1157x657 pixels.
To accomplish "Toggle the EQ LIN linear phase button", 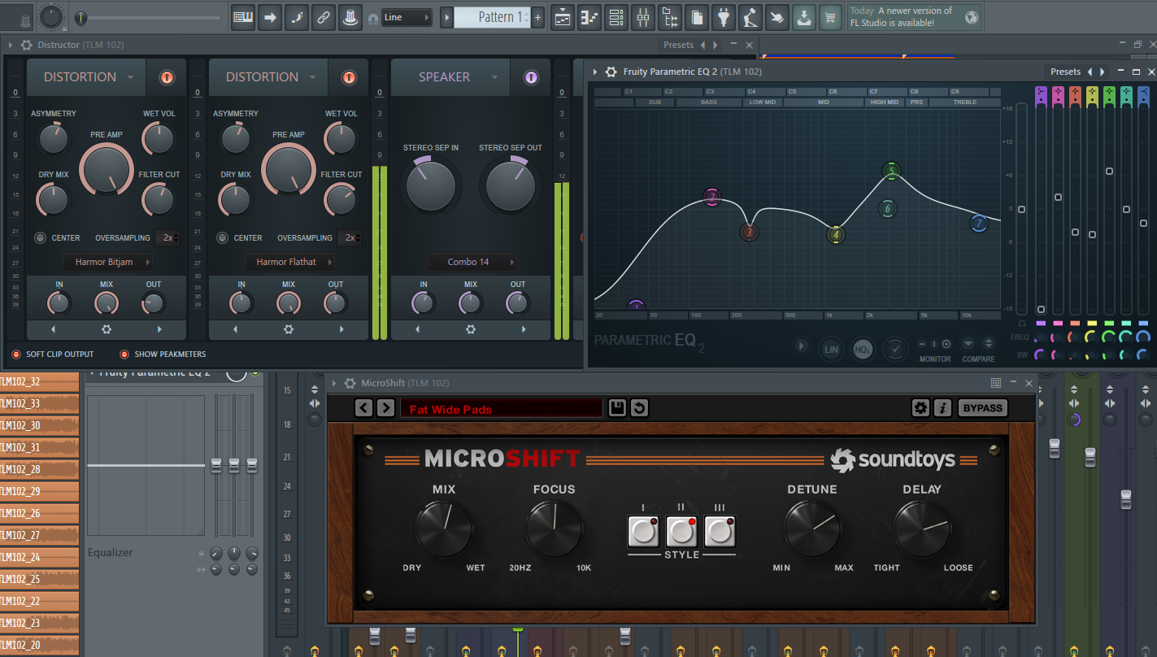I will coord(831,350).
